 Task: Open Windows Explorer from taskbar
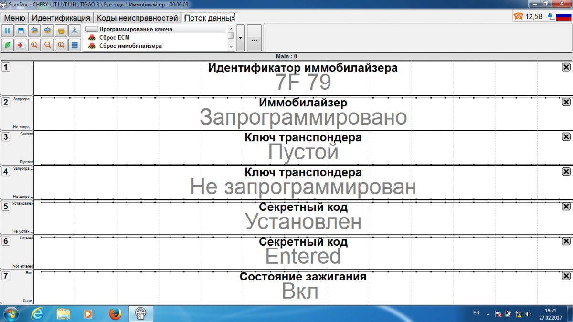(64, 313)
